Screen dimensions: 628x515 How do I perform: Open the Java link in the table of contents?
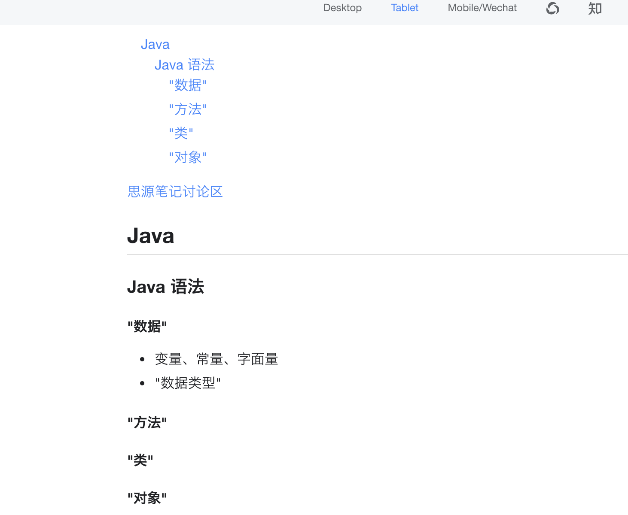pyautogui.click(x=155, y=44)
